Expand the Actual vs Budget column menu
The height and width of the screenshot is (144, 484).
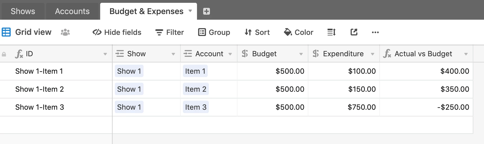[466, 54]
